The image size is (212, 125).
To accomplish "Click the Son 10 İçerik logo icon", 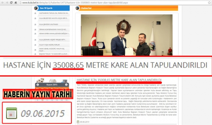I will click(36, 8).
